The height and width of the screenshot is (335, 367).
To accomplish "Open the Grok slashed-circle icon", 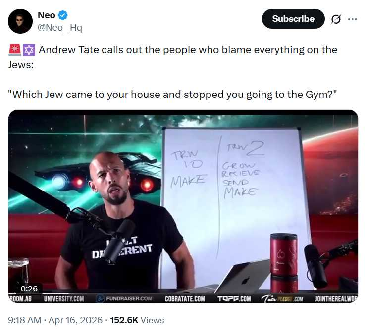I will pos(336,19).
